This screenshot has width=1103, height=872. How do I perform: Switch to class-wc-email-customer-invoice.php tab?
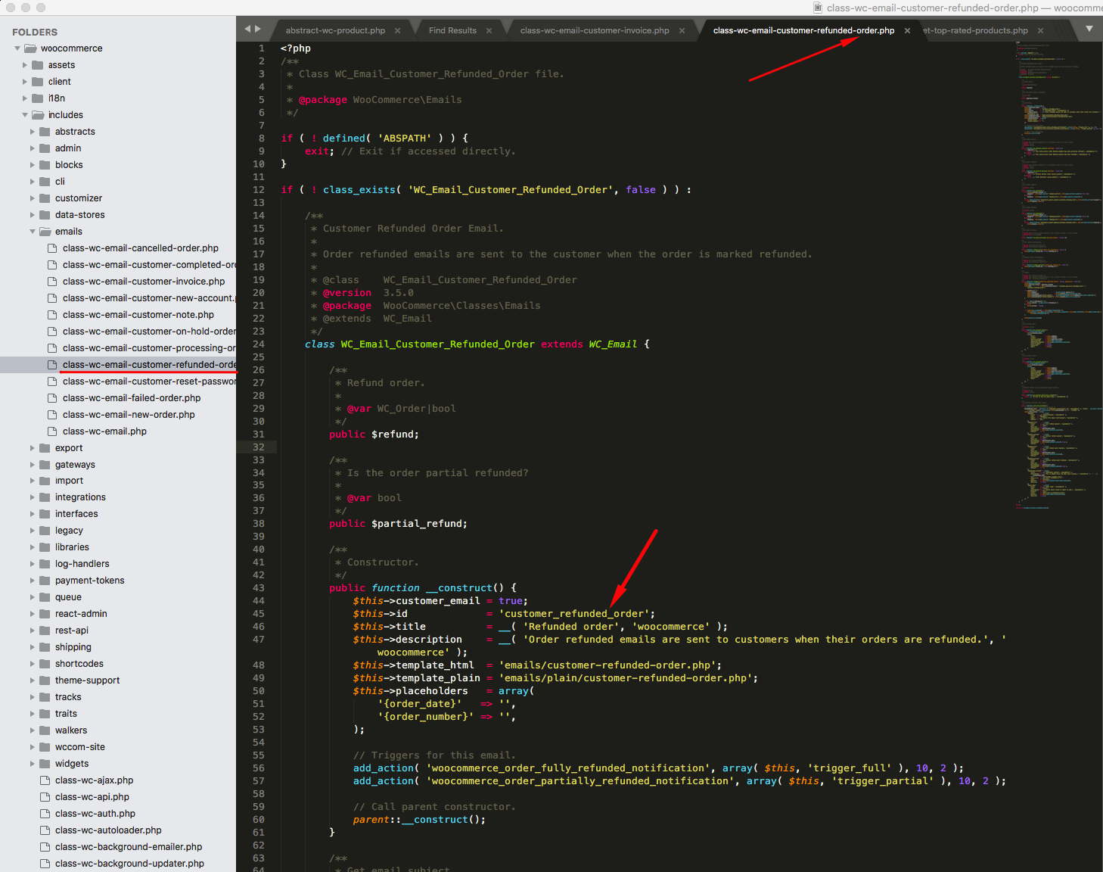[x=595, y=31]
